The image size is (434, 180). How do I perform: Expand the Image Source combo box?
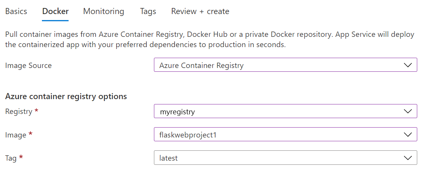click(285, 65)
